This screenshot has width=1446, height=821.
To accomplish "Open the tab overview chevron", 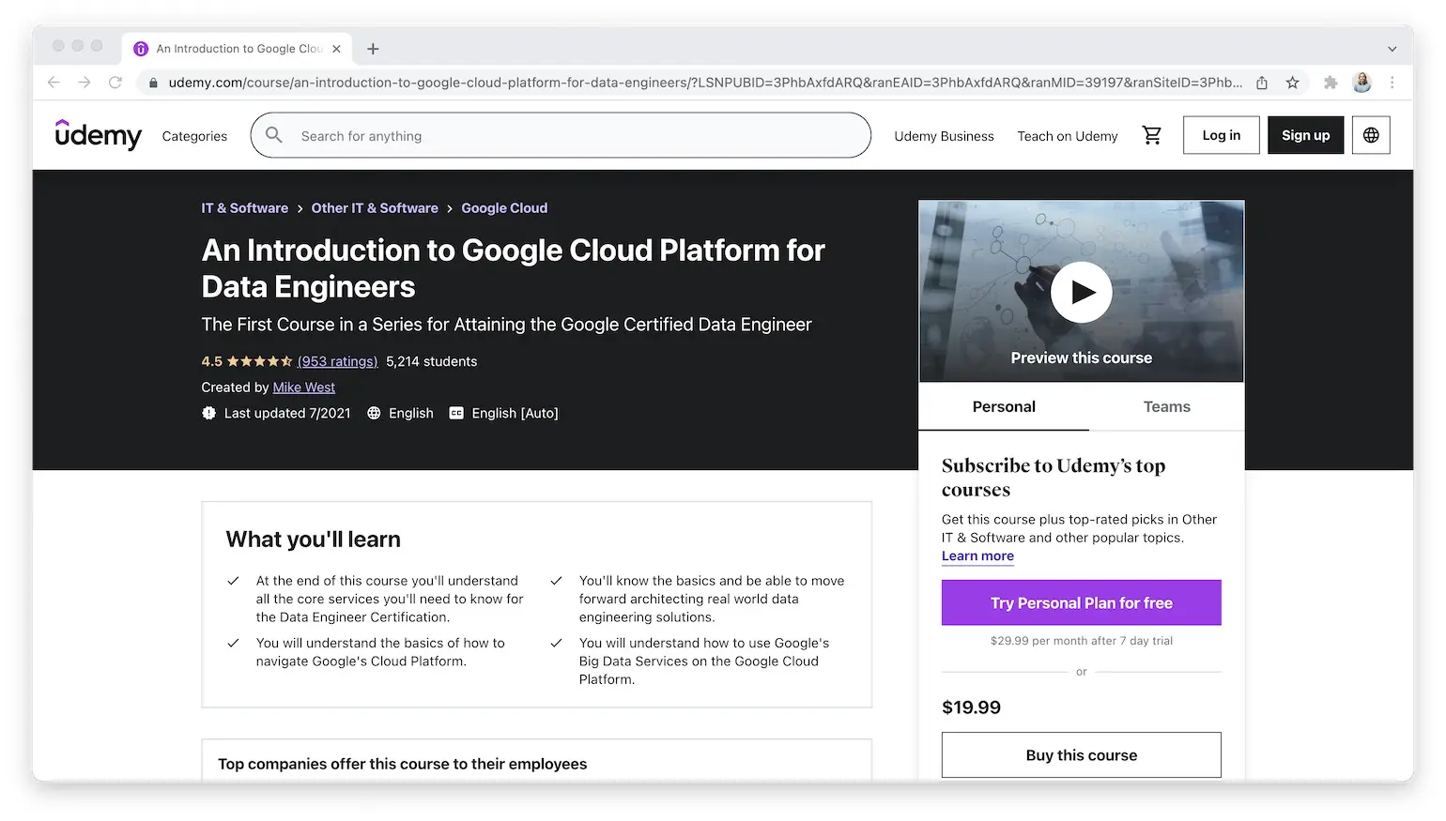I will click(1392, 48).
